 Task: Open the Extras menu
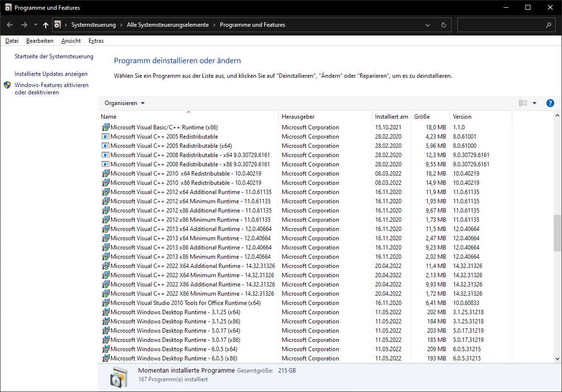96,41
